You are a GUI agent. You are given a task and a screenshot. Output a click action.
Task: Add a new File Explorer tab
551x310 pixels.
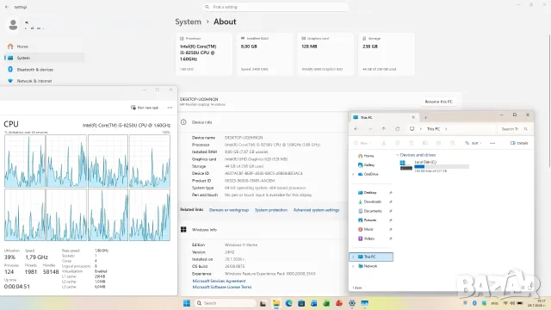(x=425, y=117)
